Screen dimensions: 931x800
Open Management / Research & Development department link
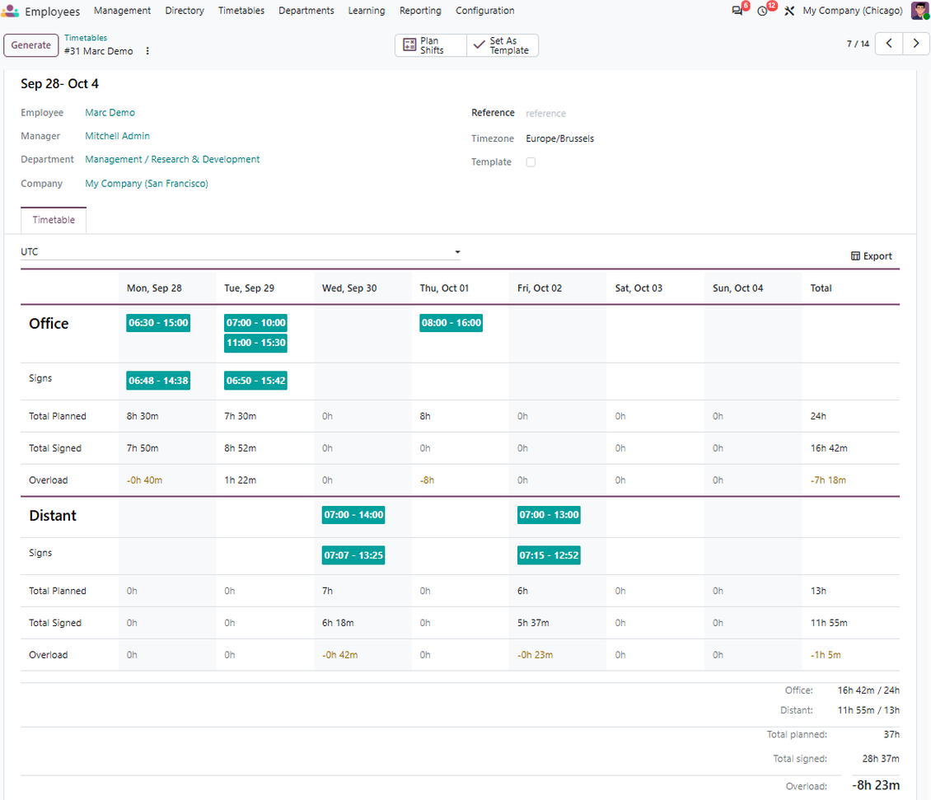[x=172, y=160]
